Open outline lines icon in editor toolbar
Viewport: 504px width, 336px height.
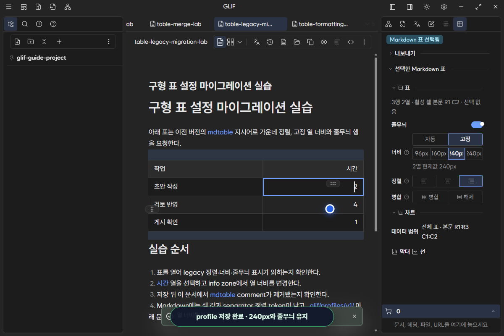[337, 42]
